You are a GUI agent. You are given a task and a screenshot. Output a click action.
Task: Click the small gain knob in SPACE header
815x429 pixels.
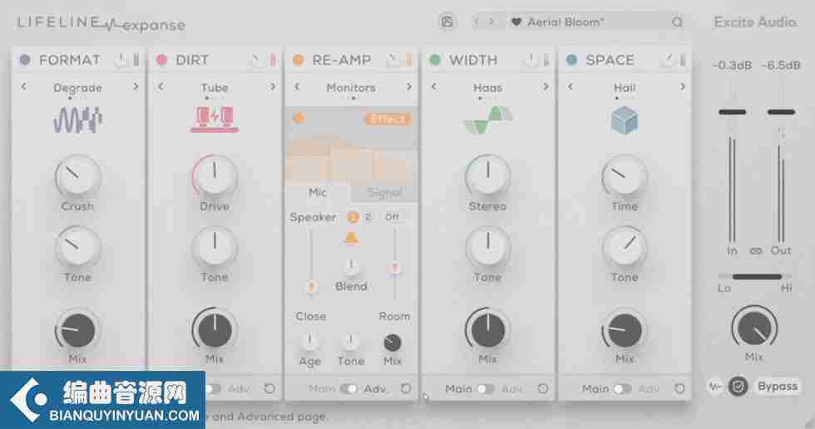(667, 61)
